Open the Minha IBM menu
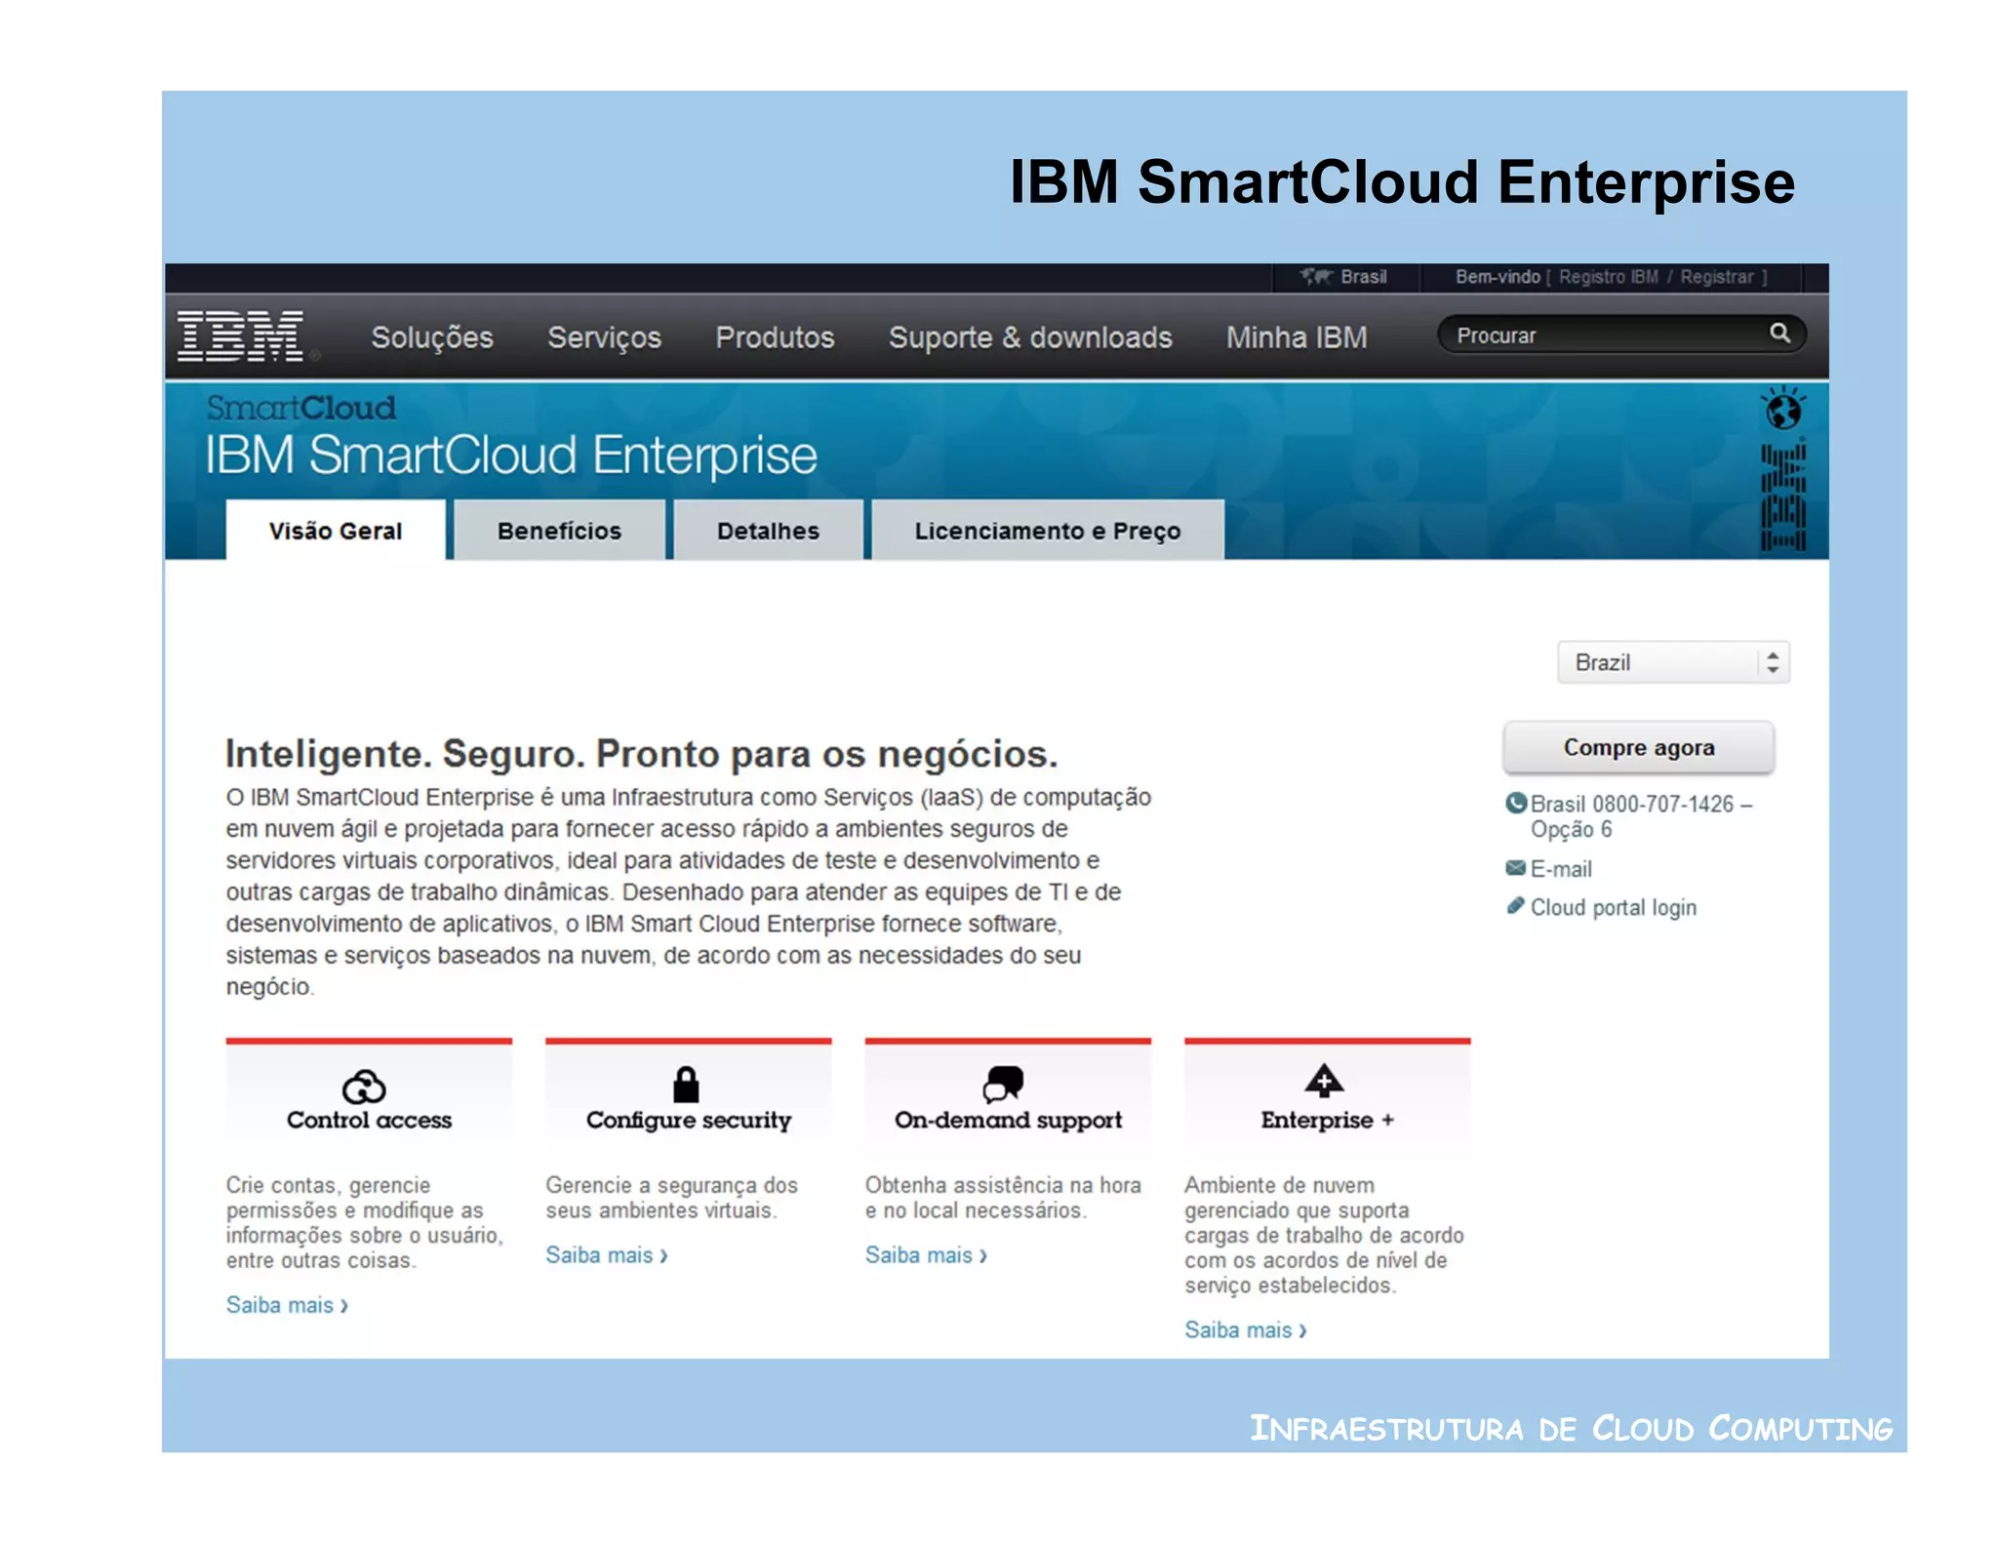This screenshot has width=1998, height=1543. [1297, 337]
